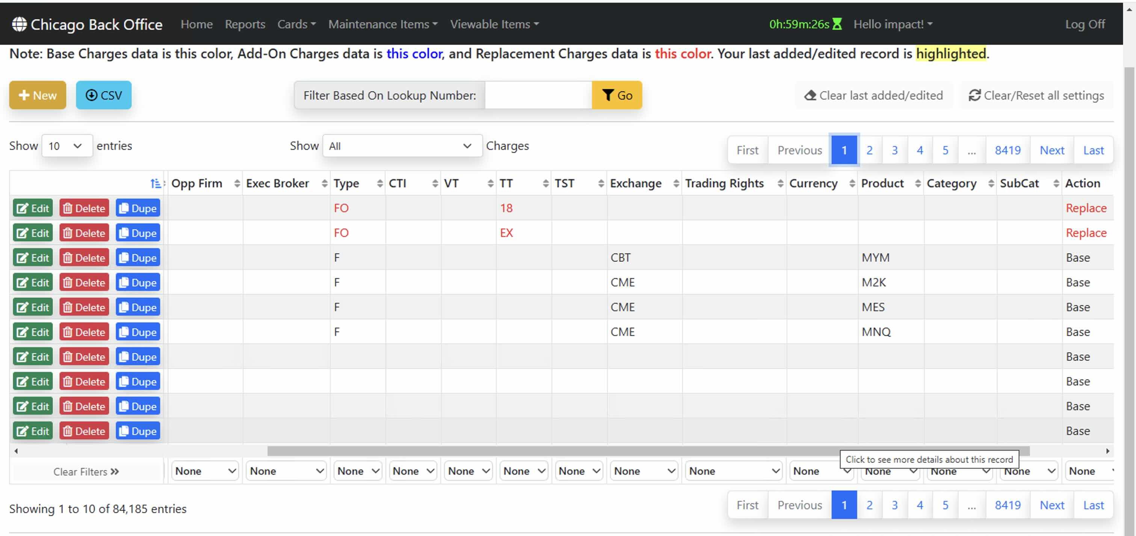
Task: Click the refresh icon on Clear/Reset all settings
Action: [974, 95]
